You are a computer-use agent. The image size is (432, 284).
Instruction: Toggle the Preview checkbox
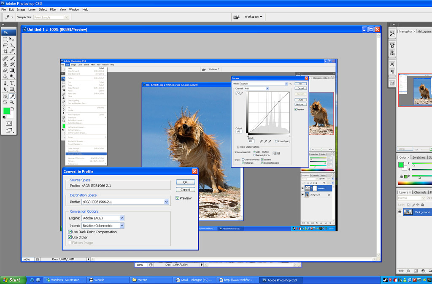coord(178,198)
